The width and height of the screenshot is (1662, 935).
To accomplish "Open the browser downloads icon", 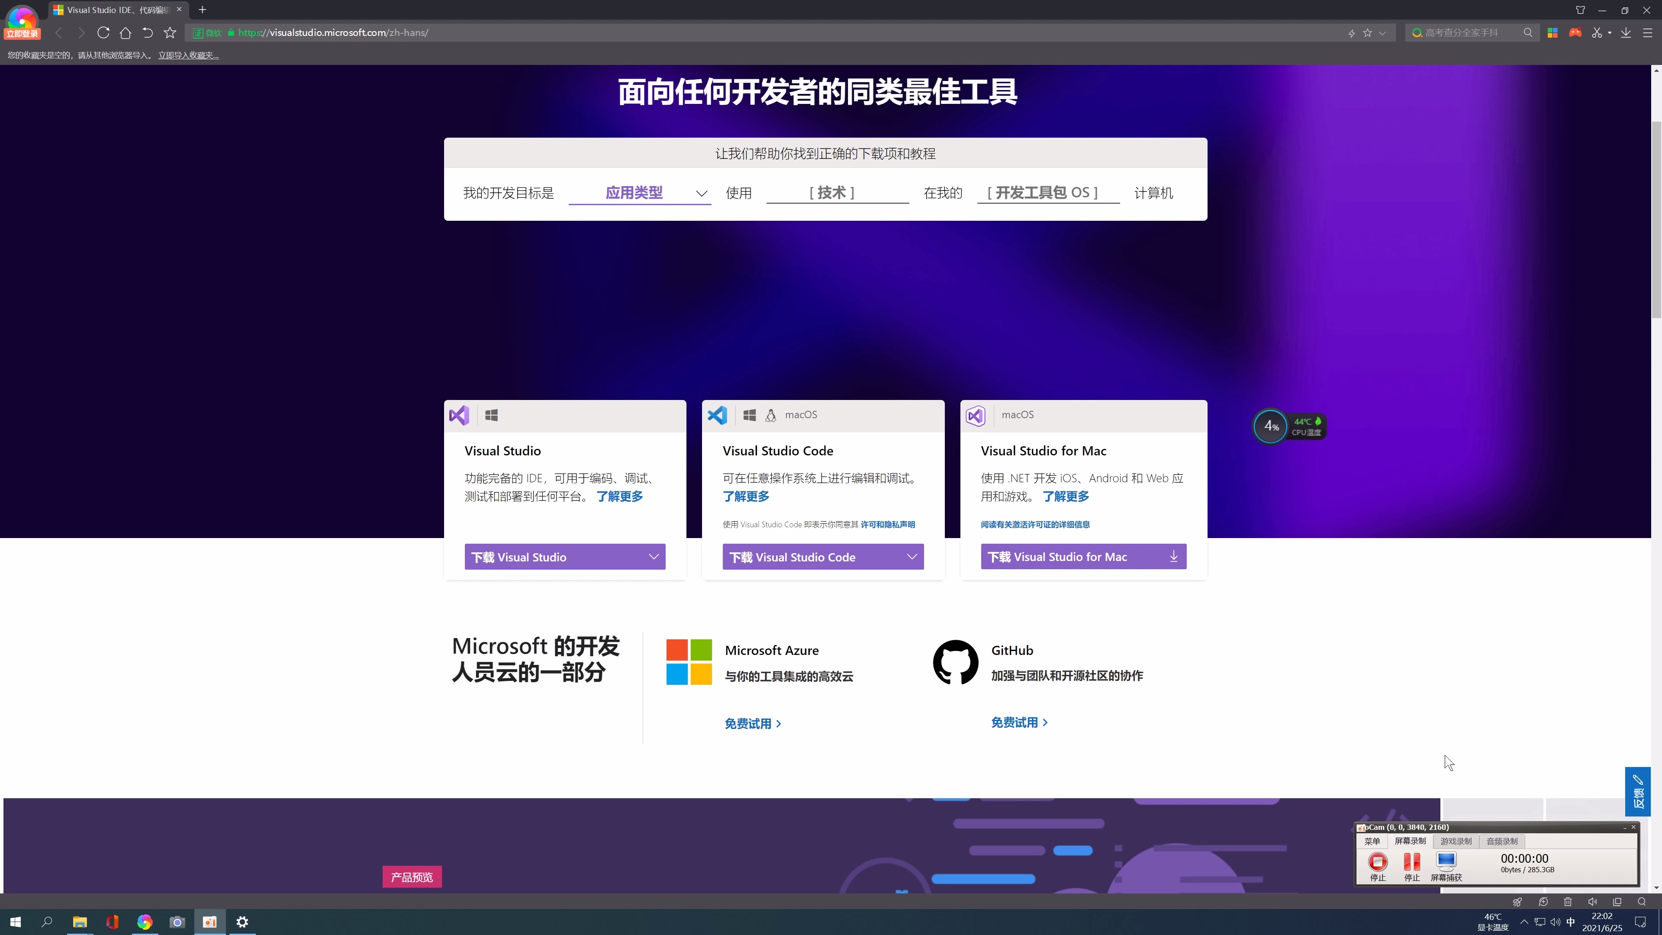I will (1627, 32).
